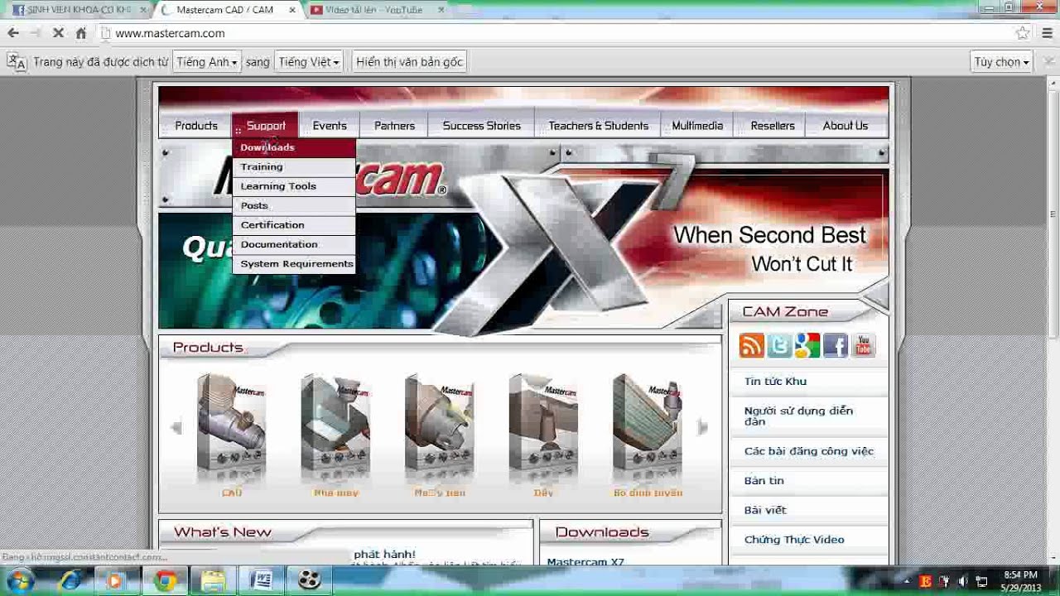Open the Tin tức Khu link
The image size is (1060, 596).
(775, 382)
